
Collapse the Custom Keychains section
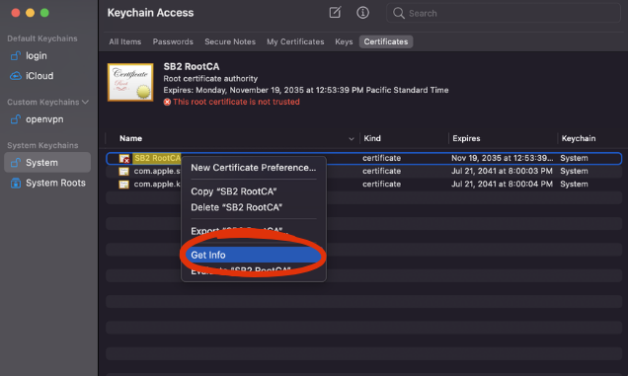85,102
